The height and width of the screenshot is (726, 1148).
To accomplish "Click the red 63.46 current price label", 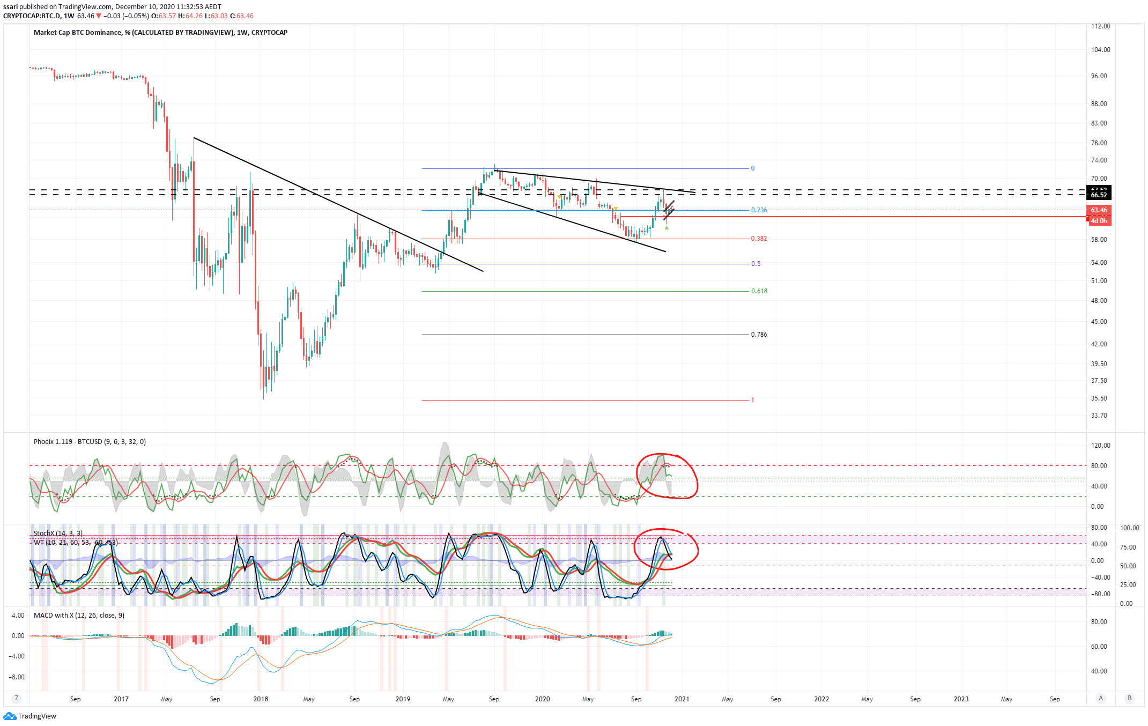I will coord(1099,210).
